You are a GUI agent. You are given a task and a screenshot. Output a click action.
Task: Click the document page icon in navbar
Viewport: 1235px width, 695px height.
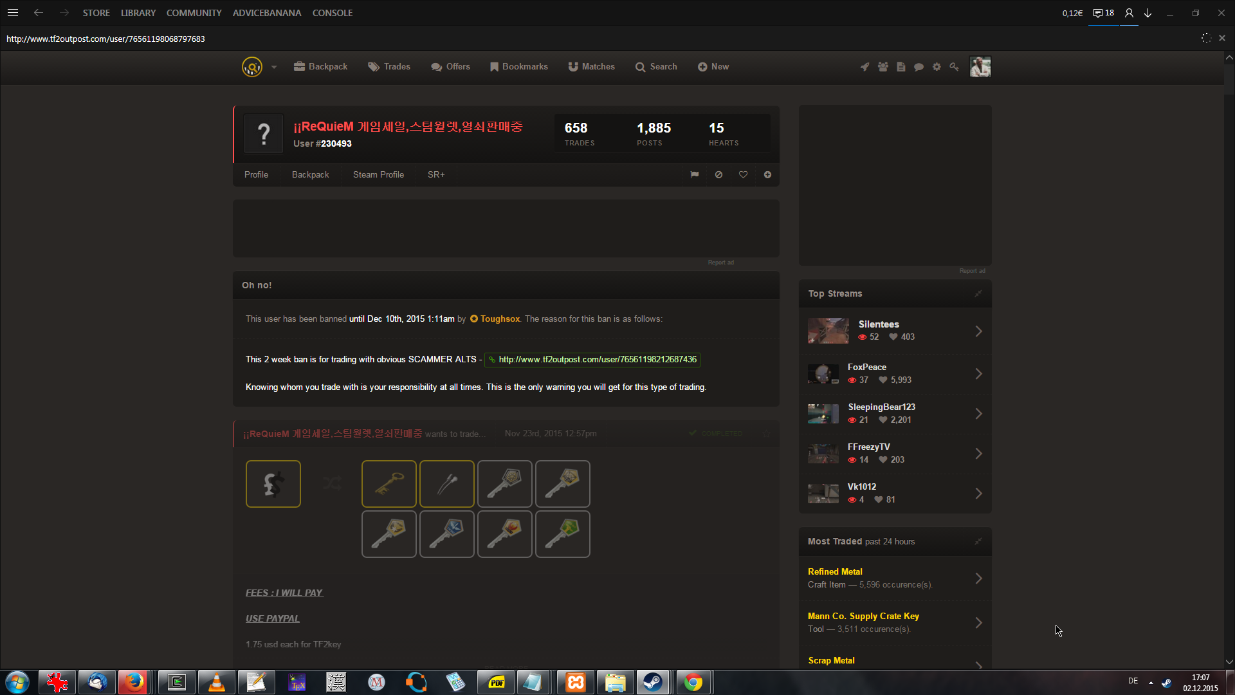click(901, 67)
